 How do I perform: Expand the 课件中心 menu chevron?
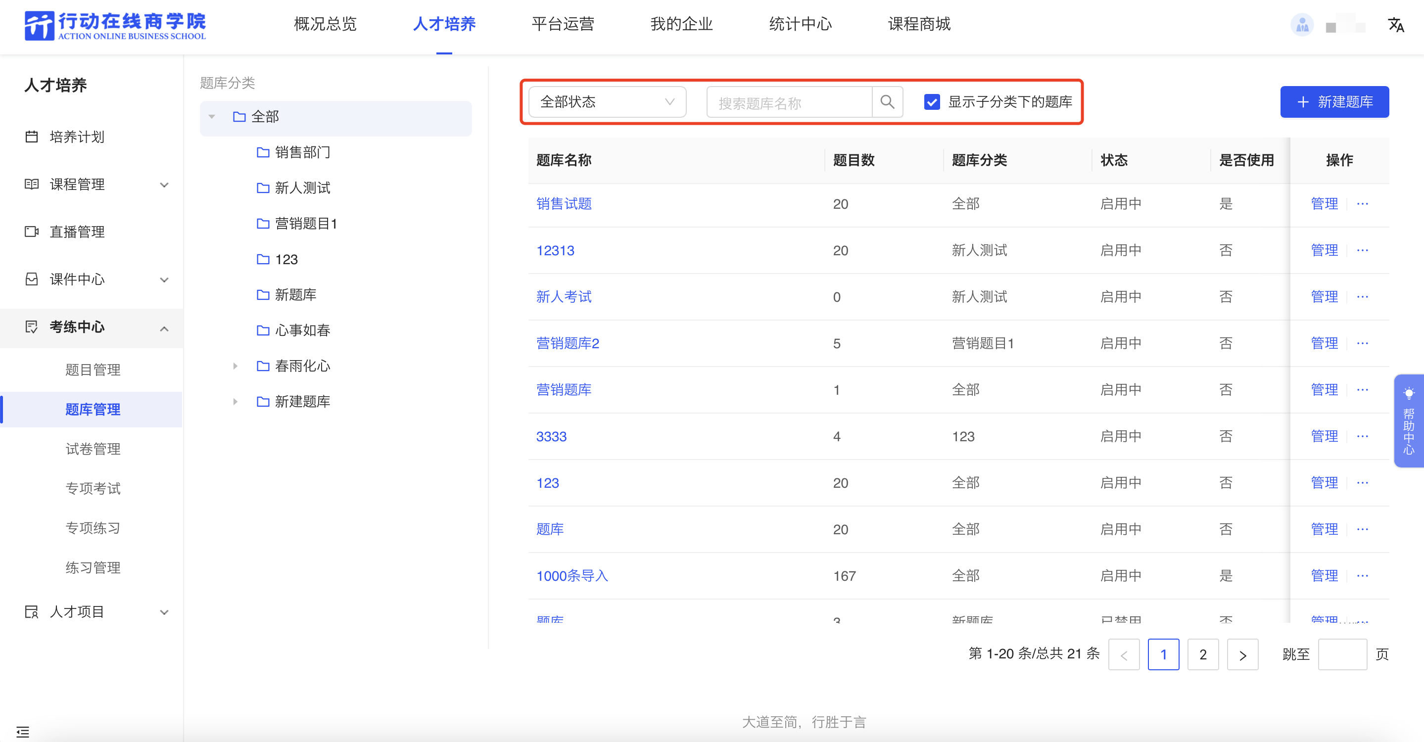tap(164, 279)
